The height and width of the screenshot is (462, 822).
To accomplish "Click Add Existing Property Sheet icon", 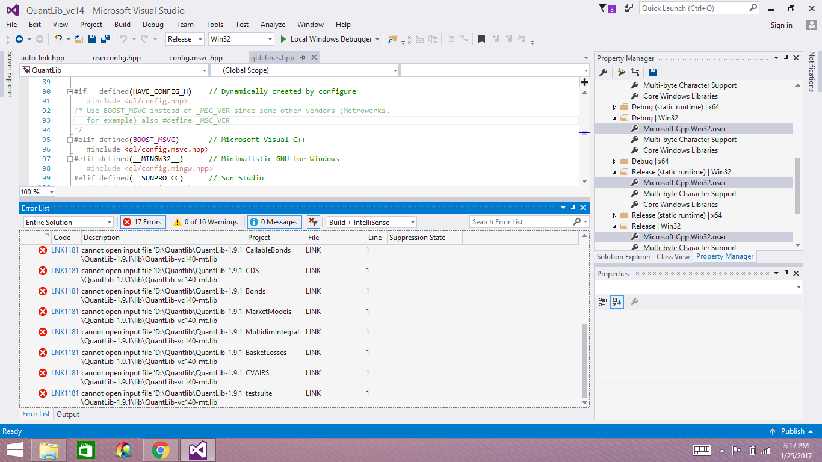I will tap(635, 72).
